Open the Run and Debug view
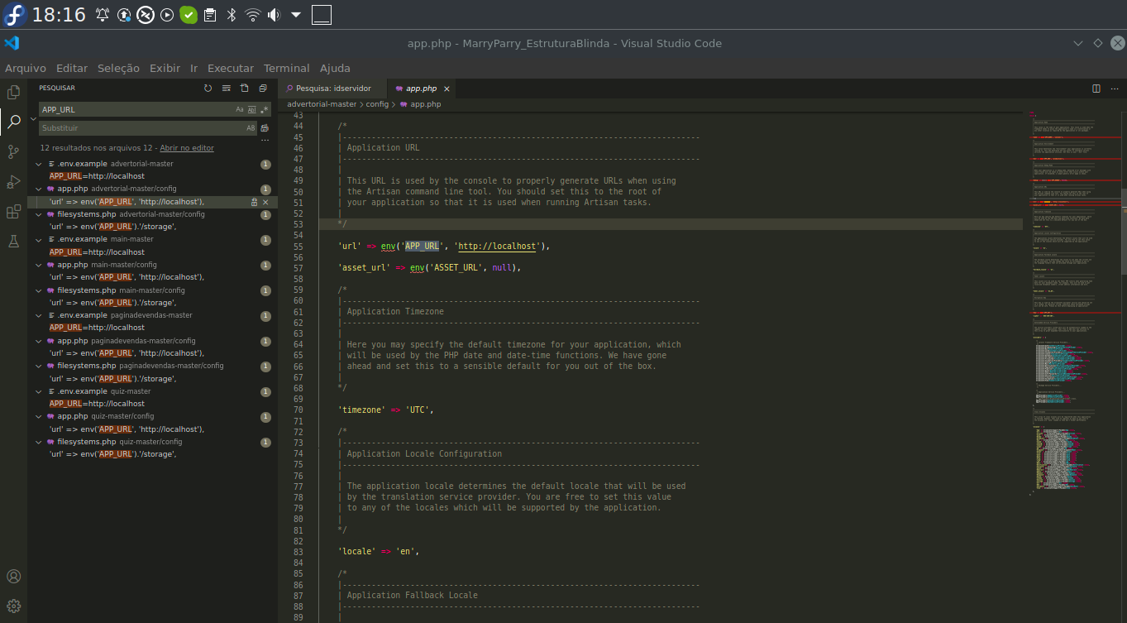 [x=13, y=182]
